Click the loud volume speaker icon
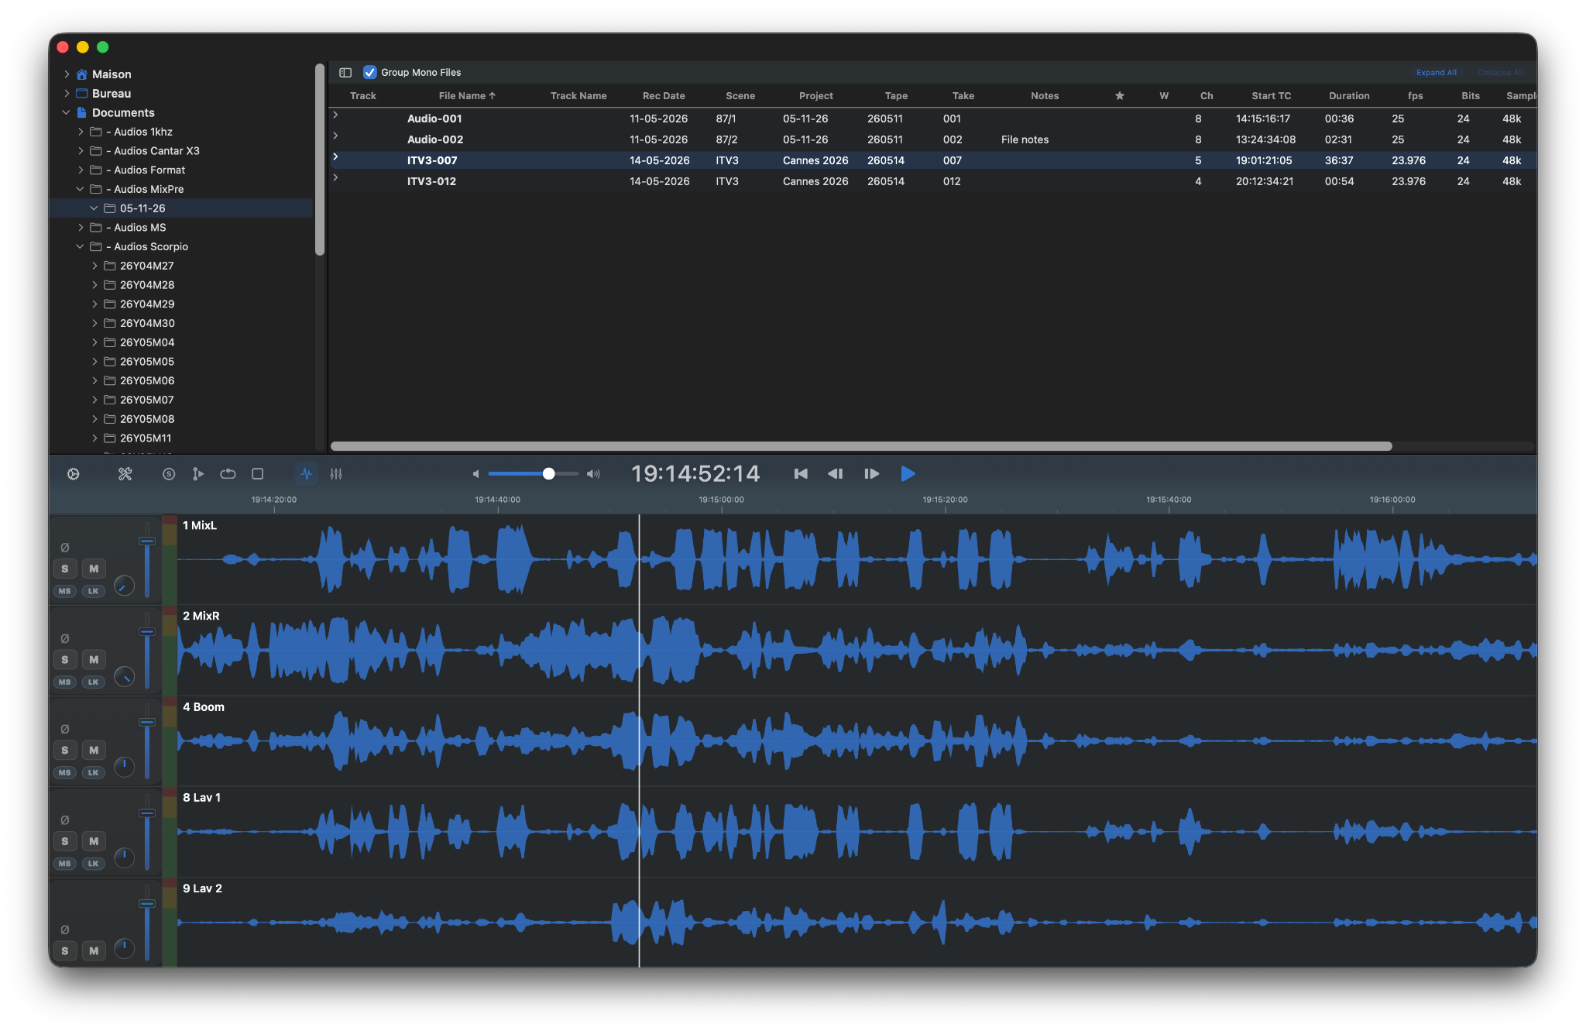The width and height of the screenshot is (1586, 1031). click(x=593, y=474)
